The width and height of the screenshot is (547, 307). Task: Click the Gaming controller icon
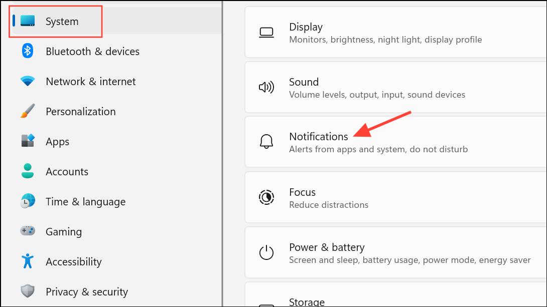(x=28, y=231)
